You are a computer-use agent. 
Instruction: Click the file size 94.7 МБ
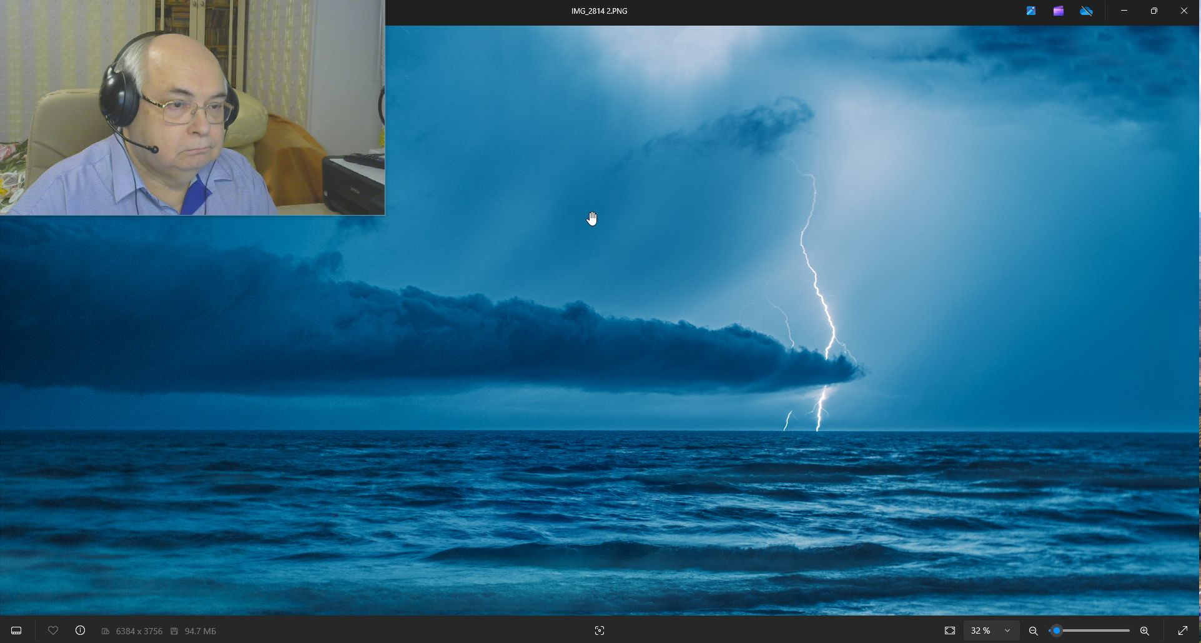[x=200, y=631]
